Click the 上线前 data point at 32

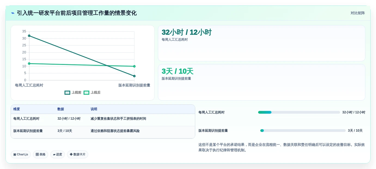(29, 36)
